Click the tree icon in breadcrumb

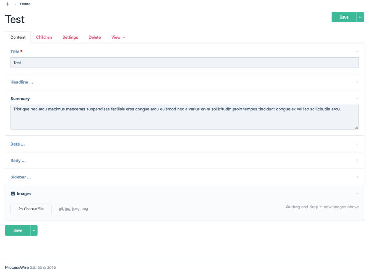7,4
